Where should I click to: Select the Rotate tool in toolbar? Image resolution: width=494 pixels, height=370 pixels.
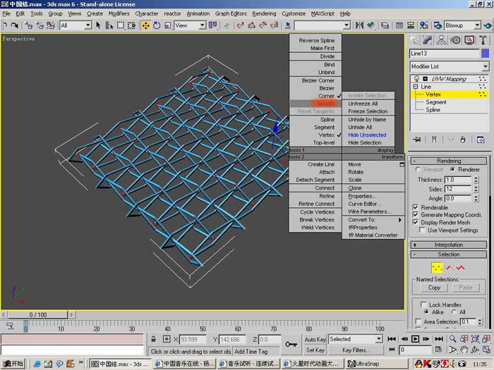tap(157, 25)
